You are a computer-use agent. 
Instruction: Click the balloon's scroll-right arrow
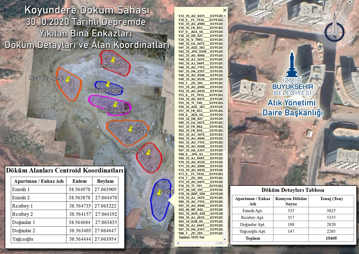pos(221,243)
